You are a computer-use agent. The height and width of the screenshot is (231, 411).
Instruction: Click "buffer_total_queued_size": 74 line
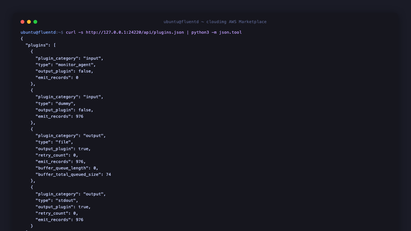coord(73,175)
